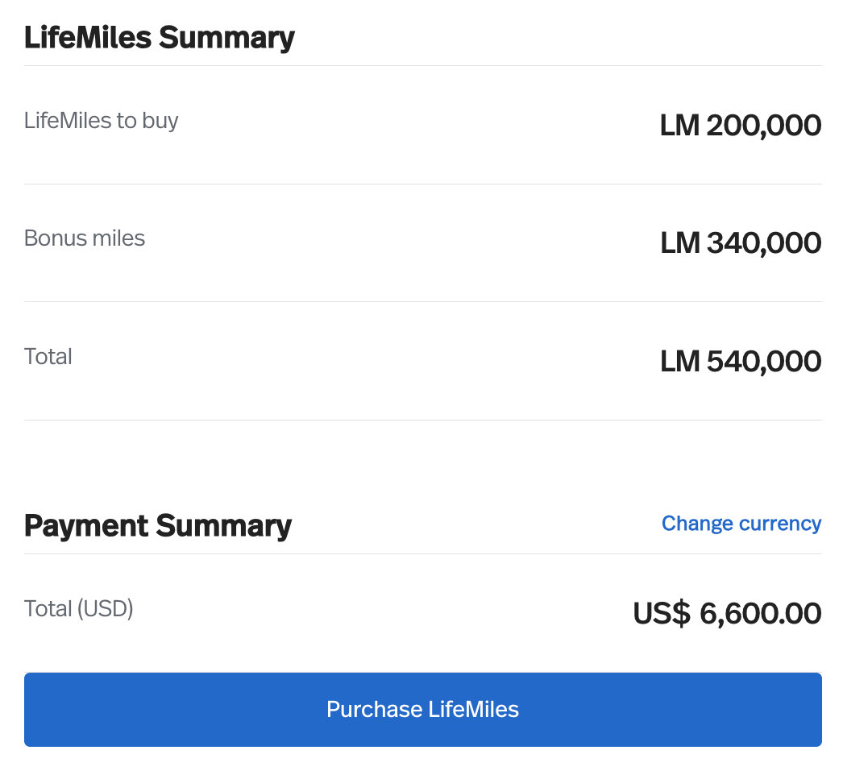Select the LifeMiles Summary heading
The height and width of the screenshot is (775, 843).
point(159,37)
